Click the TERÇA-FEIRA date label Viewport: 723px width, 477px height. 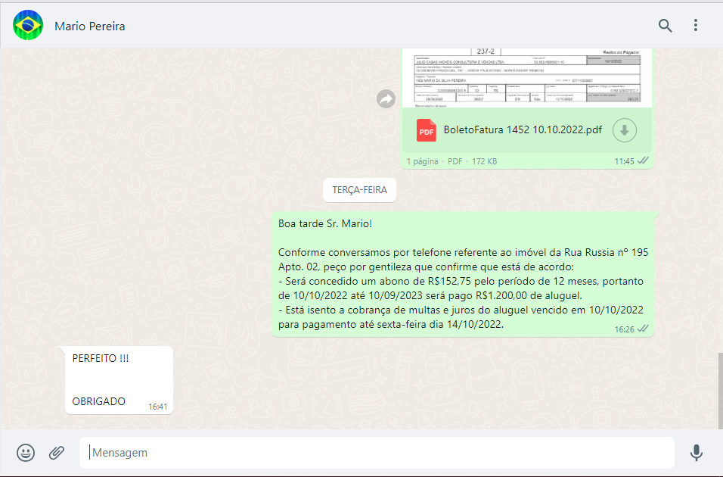pyautogui.click(x=359, y=190)
